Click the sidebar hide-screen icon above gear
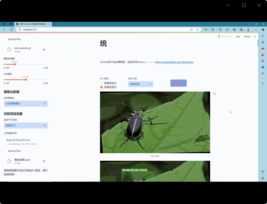Screen dimensions: 267x204 point(263,171)
